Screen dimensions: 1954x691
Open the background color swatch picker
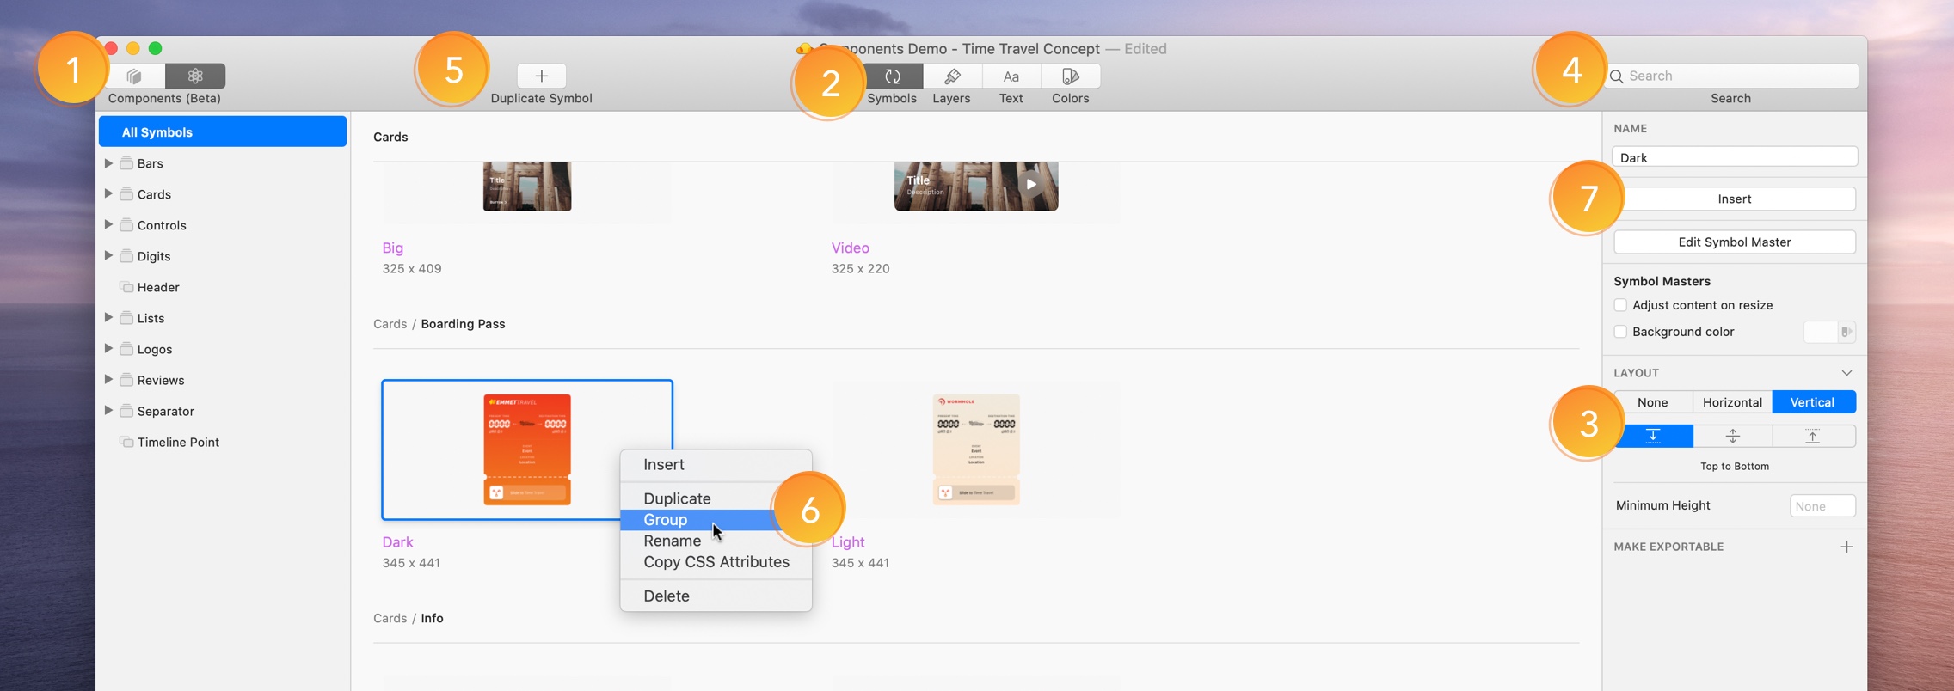click(x=1828, y=332)
